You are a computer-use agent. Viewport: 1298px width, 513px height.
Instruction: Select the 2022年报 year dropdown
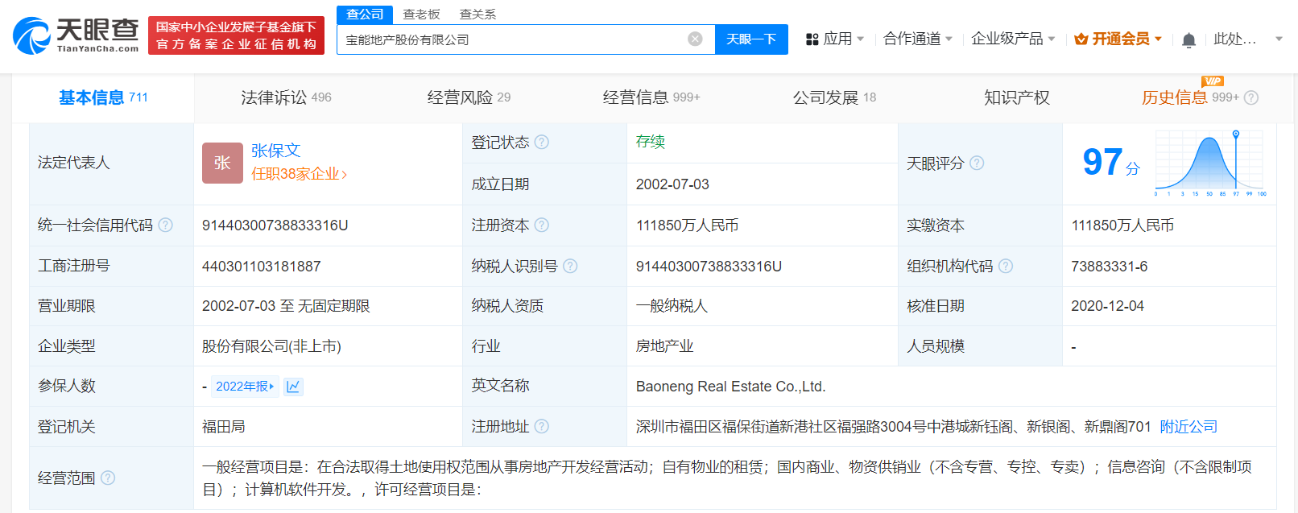click(245, 387)
